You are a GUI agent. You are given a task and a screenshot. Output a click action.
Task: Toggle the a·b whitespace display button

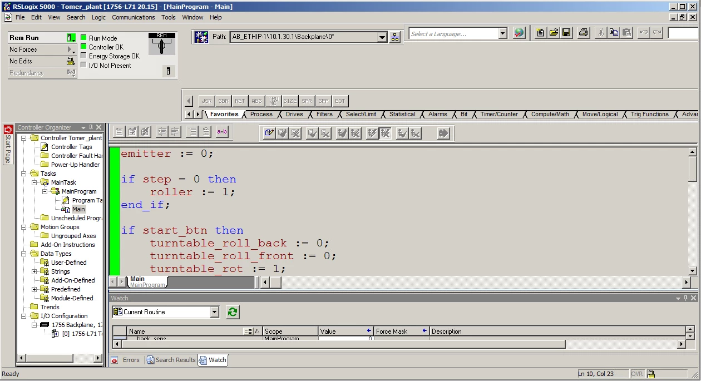222,132
